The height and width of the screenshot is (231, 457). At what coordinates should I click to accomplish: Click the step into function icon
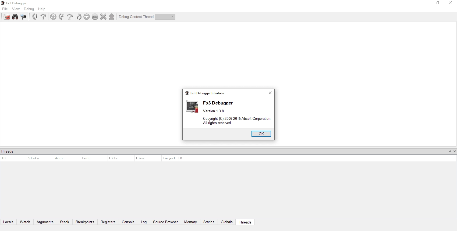click(62, 17)
